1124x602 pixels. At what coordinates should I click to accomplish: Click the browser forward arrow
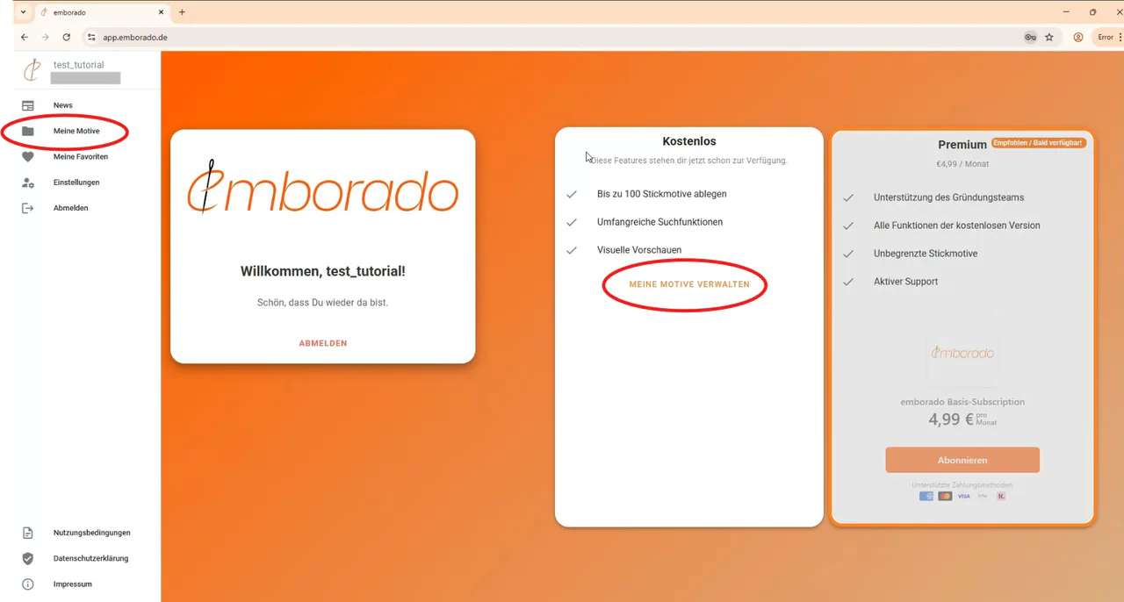pyautogui.click(x=46, y=38)
